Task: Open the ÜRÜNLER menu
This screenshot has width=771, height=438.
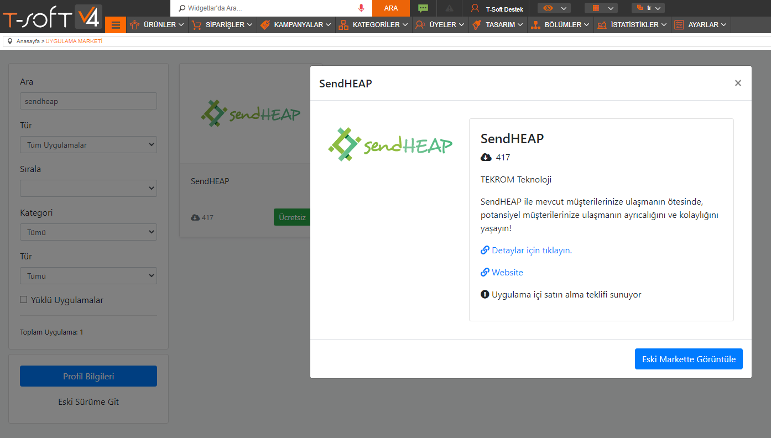Action: point(157,25)
